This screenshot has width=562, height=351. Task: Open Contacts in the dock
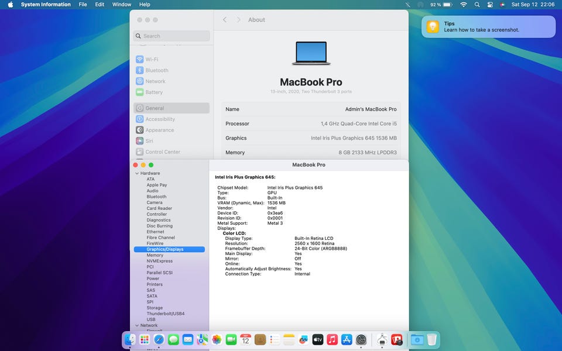pos(260,339)
